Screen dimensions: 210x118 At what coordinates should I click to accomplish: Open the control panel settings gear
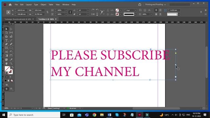[206, 10]
